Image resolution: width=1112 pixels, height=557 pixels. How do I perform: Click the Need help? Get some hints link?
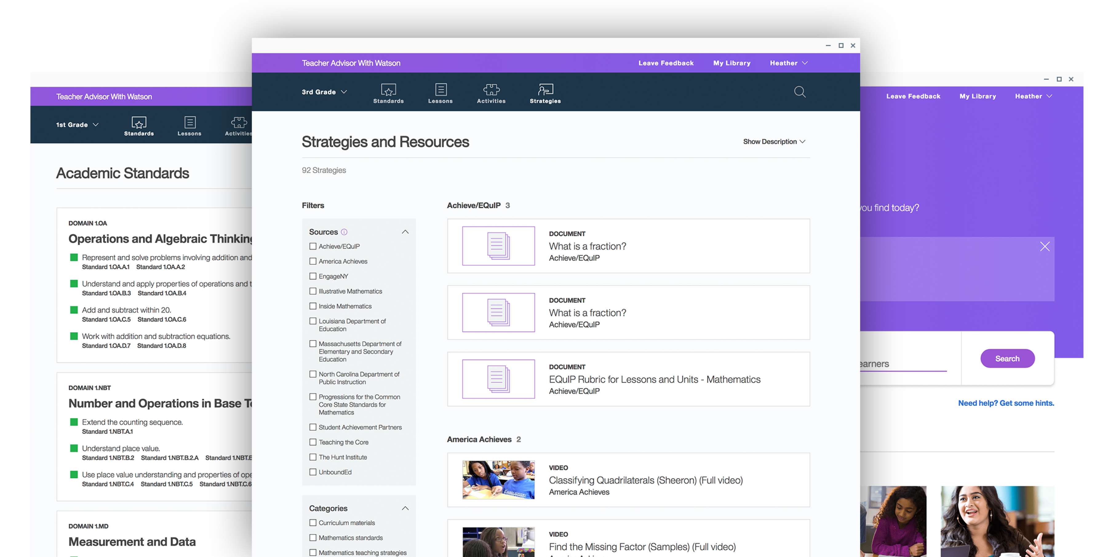click(x=1005, y=403)
